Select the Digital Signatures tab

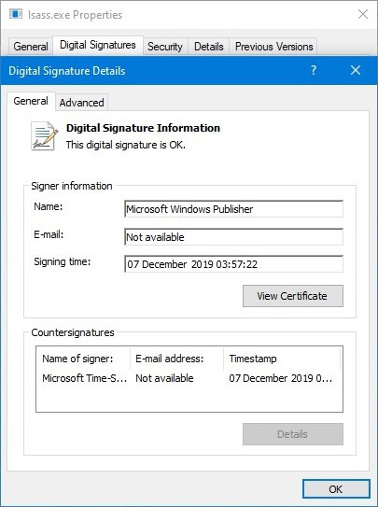click(98, 45)
